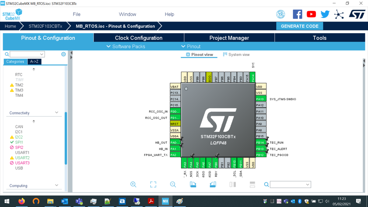This screenshot has height=207, width=368.
Task: Zoom in on the chip pinout view
Action: (x=133, y=185)
